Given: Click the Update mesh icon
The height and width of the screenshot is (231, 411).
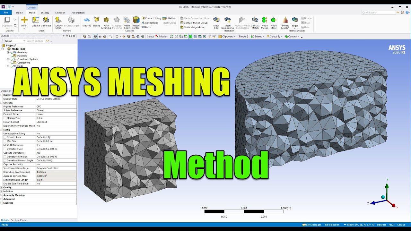Looking at the screenshot, I should pos(36,22).
